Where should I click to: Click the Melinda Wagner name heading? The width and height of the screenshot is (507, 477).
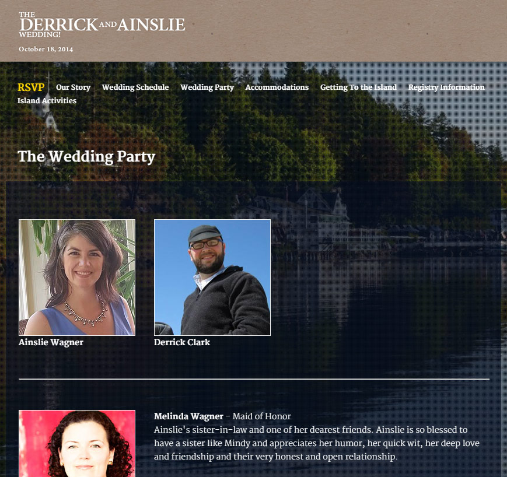(x=188, y=416)
